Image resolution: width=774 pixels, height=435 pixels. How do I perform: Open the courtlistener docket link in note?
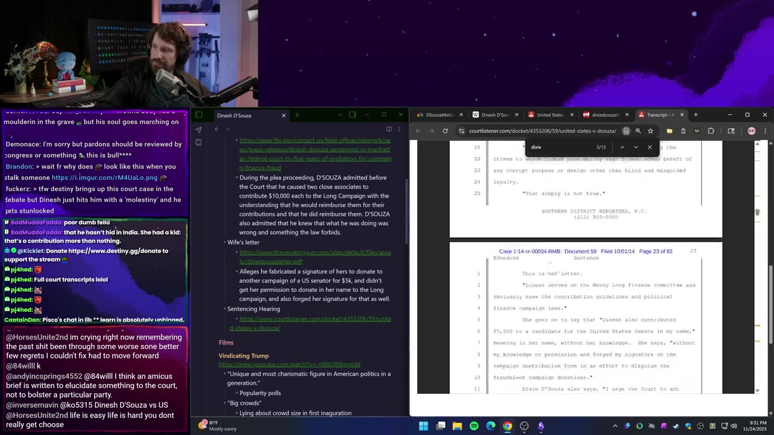(310, 323)
